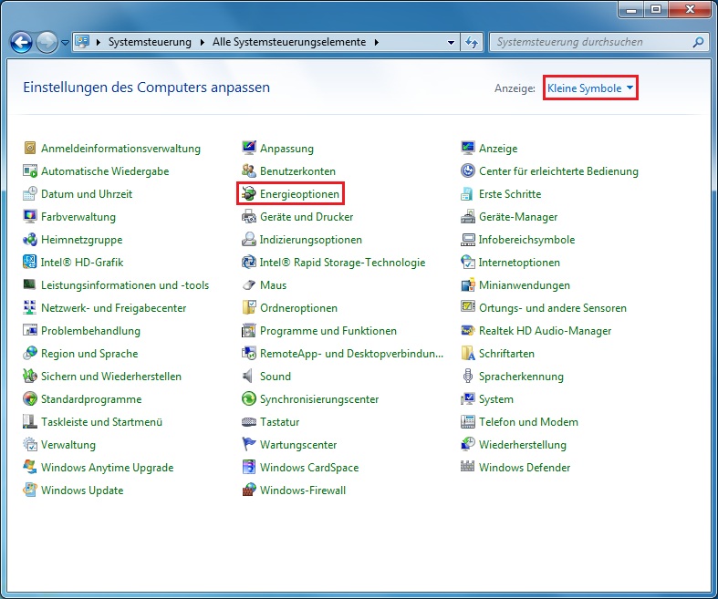
Task: Click the Center für erleichterte Bedienung icon
Action: point(467,170)
